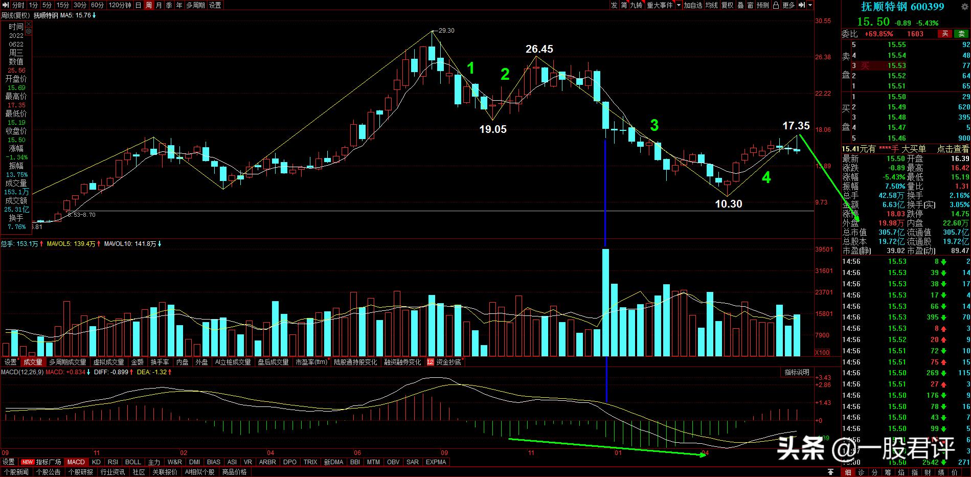Select the 周 weekly period tab

point(149,5)
